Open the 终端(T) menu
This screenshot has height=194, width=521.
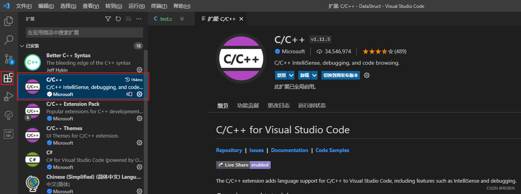(159, 6)
